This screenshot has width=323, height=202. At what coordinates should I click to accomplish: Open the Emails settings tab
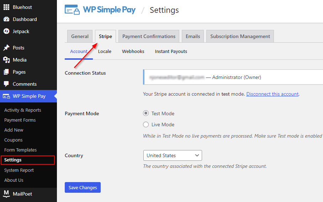pyautogui.click(x=192, y=36)
